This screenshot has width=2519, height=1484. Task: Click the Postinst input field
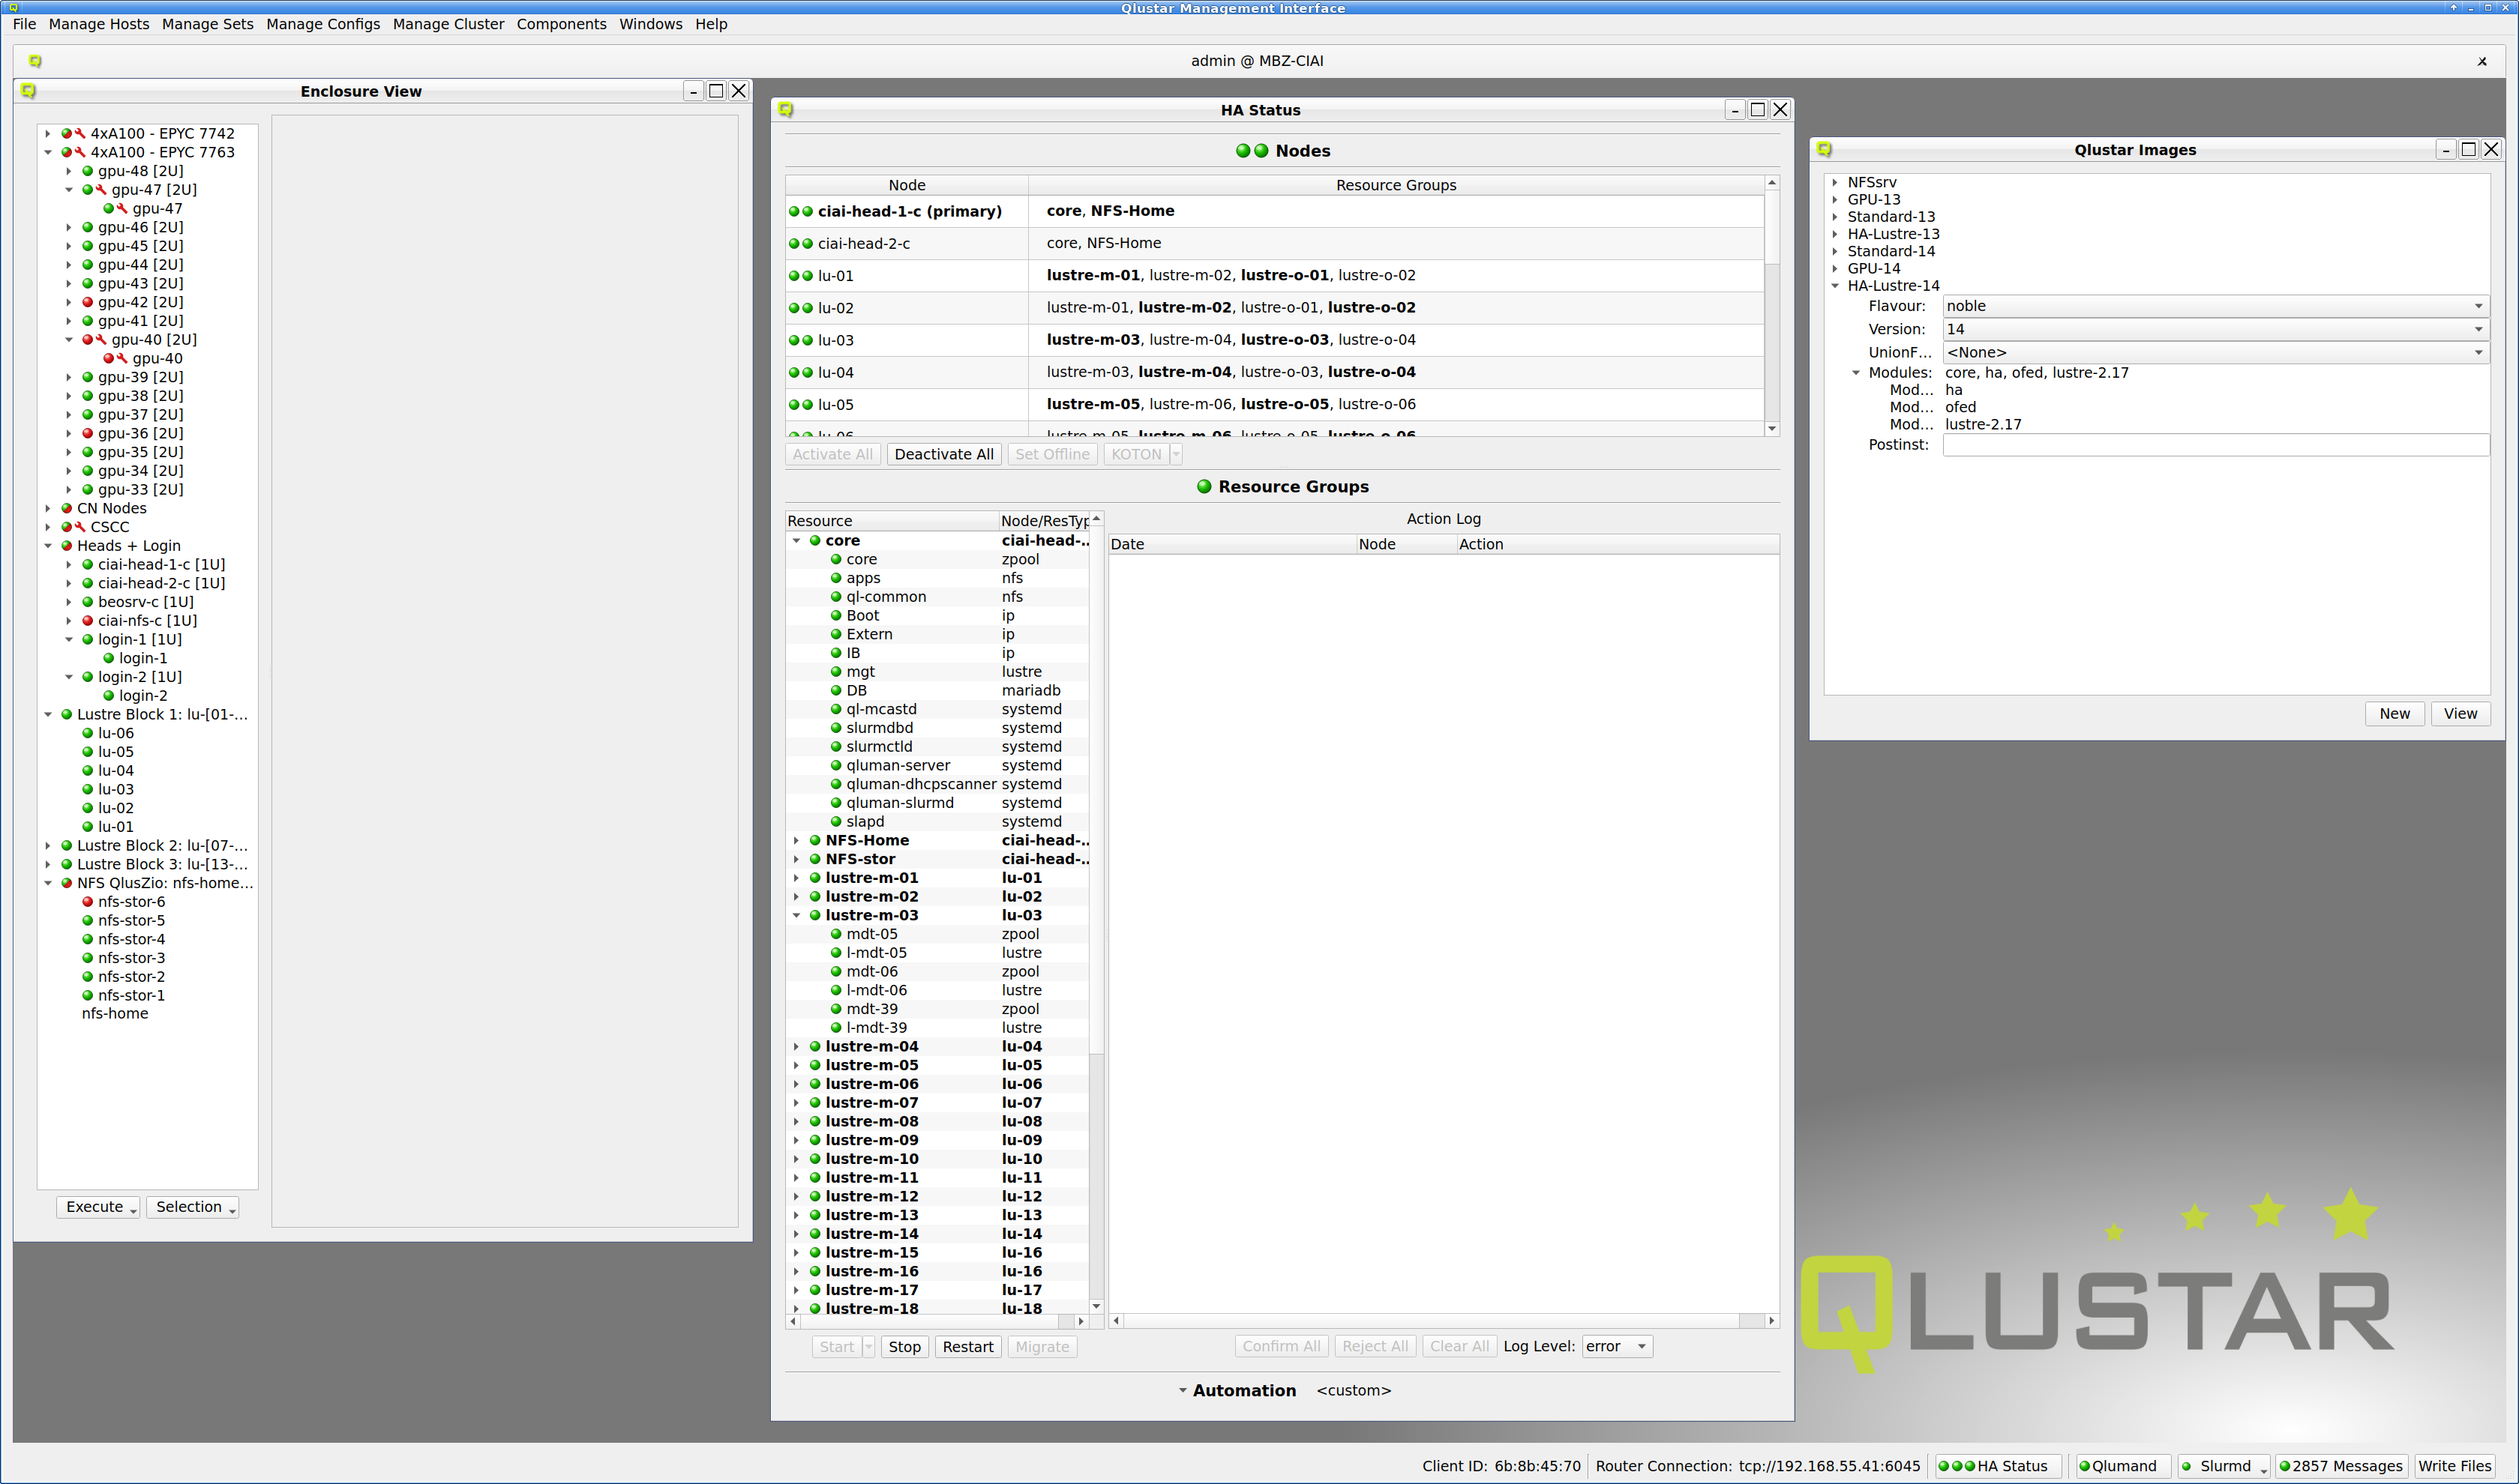[x=2215, y=445]
